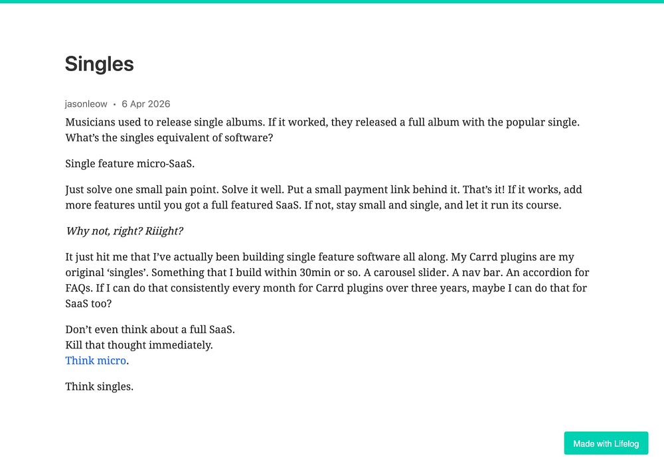
Task: Open the 'Think micro' hyperlink
Action: click(96, 360)
